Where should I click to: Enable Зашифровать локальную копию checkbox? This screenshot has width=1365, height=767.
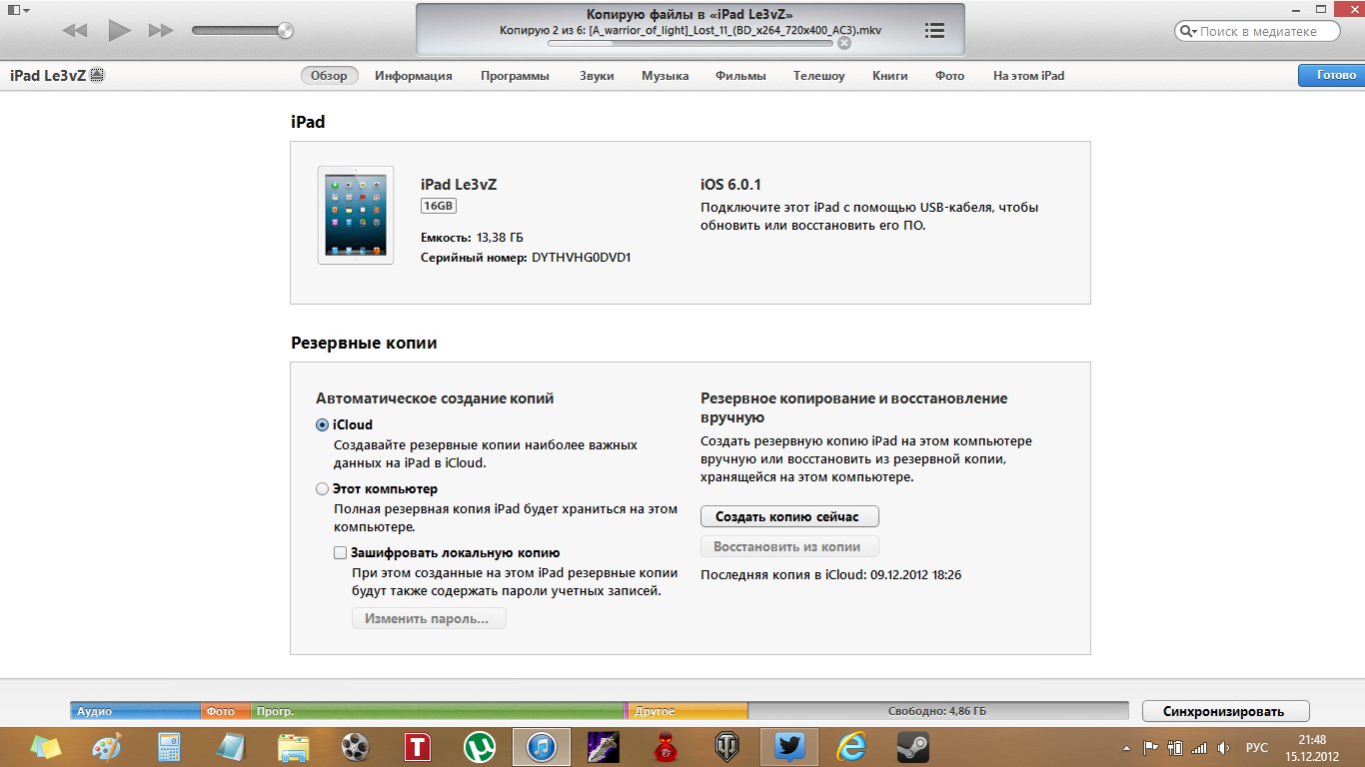[x=341, y=552]
